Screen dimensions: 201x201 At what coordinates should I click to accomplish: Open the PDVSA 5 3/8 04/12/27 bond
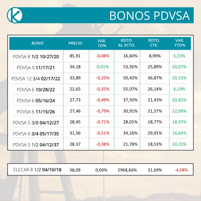tap(36, 123)
